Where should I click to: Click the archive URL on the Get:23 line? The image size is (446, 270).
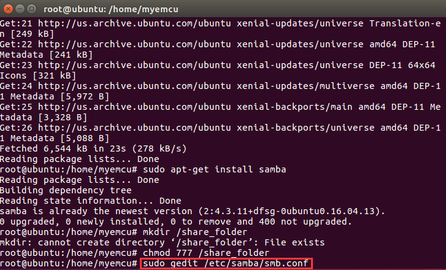coord(134,65)
